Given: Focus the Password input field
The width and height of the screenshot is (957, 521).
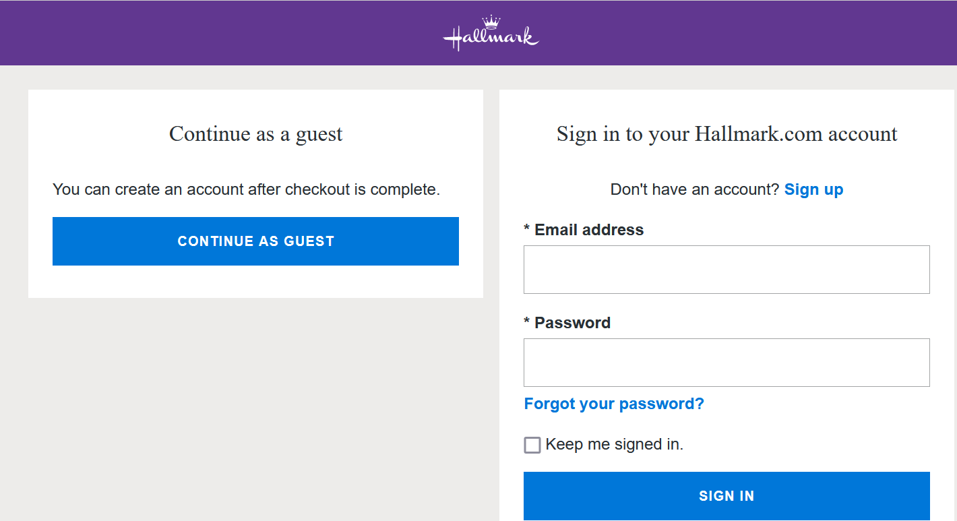Looking at the screenshot, I should [x=727, y=363].
